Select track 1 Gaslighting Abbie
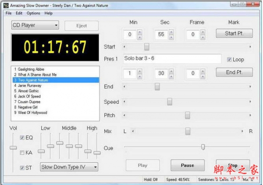Viewport: 263px width, 185px height. pyautogui.click(x=56, y=69)
